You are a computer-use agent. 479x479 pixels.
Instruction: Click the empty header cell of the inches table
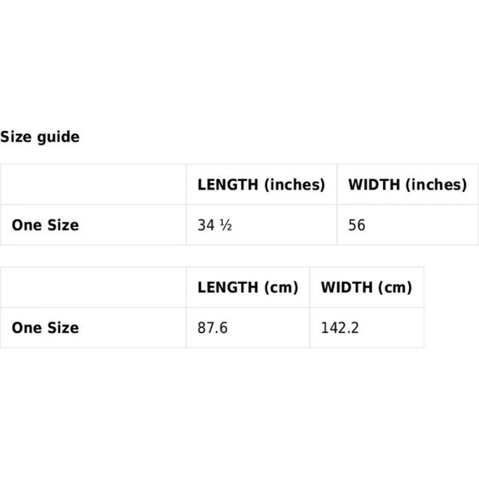93,184
